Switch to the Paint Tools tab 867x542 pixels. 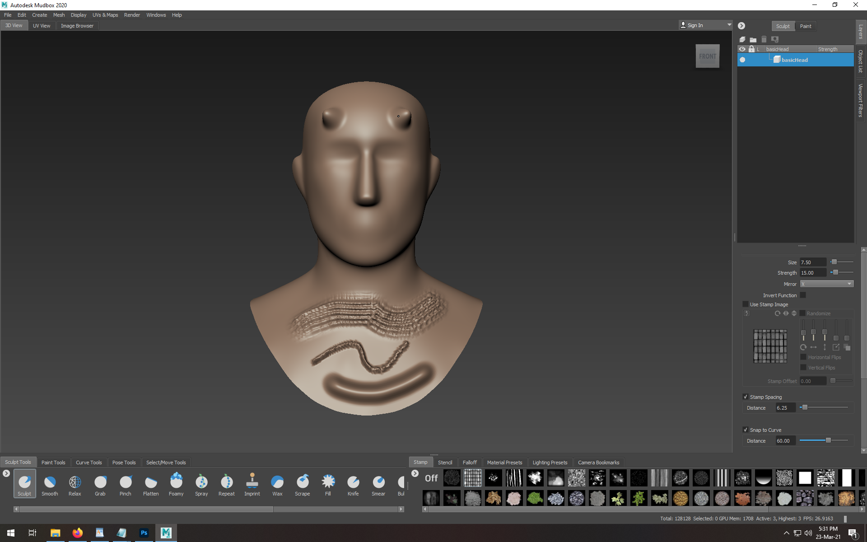[53, 463]
